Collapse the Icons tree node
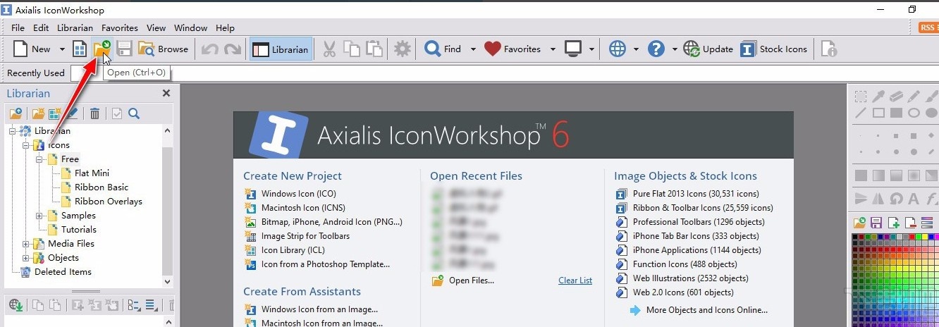This screenshot has width=939, height=327. click(x=27, y=145)
